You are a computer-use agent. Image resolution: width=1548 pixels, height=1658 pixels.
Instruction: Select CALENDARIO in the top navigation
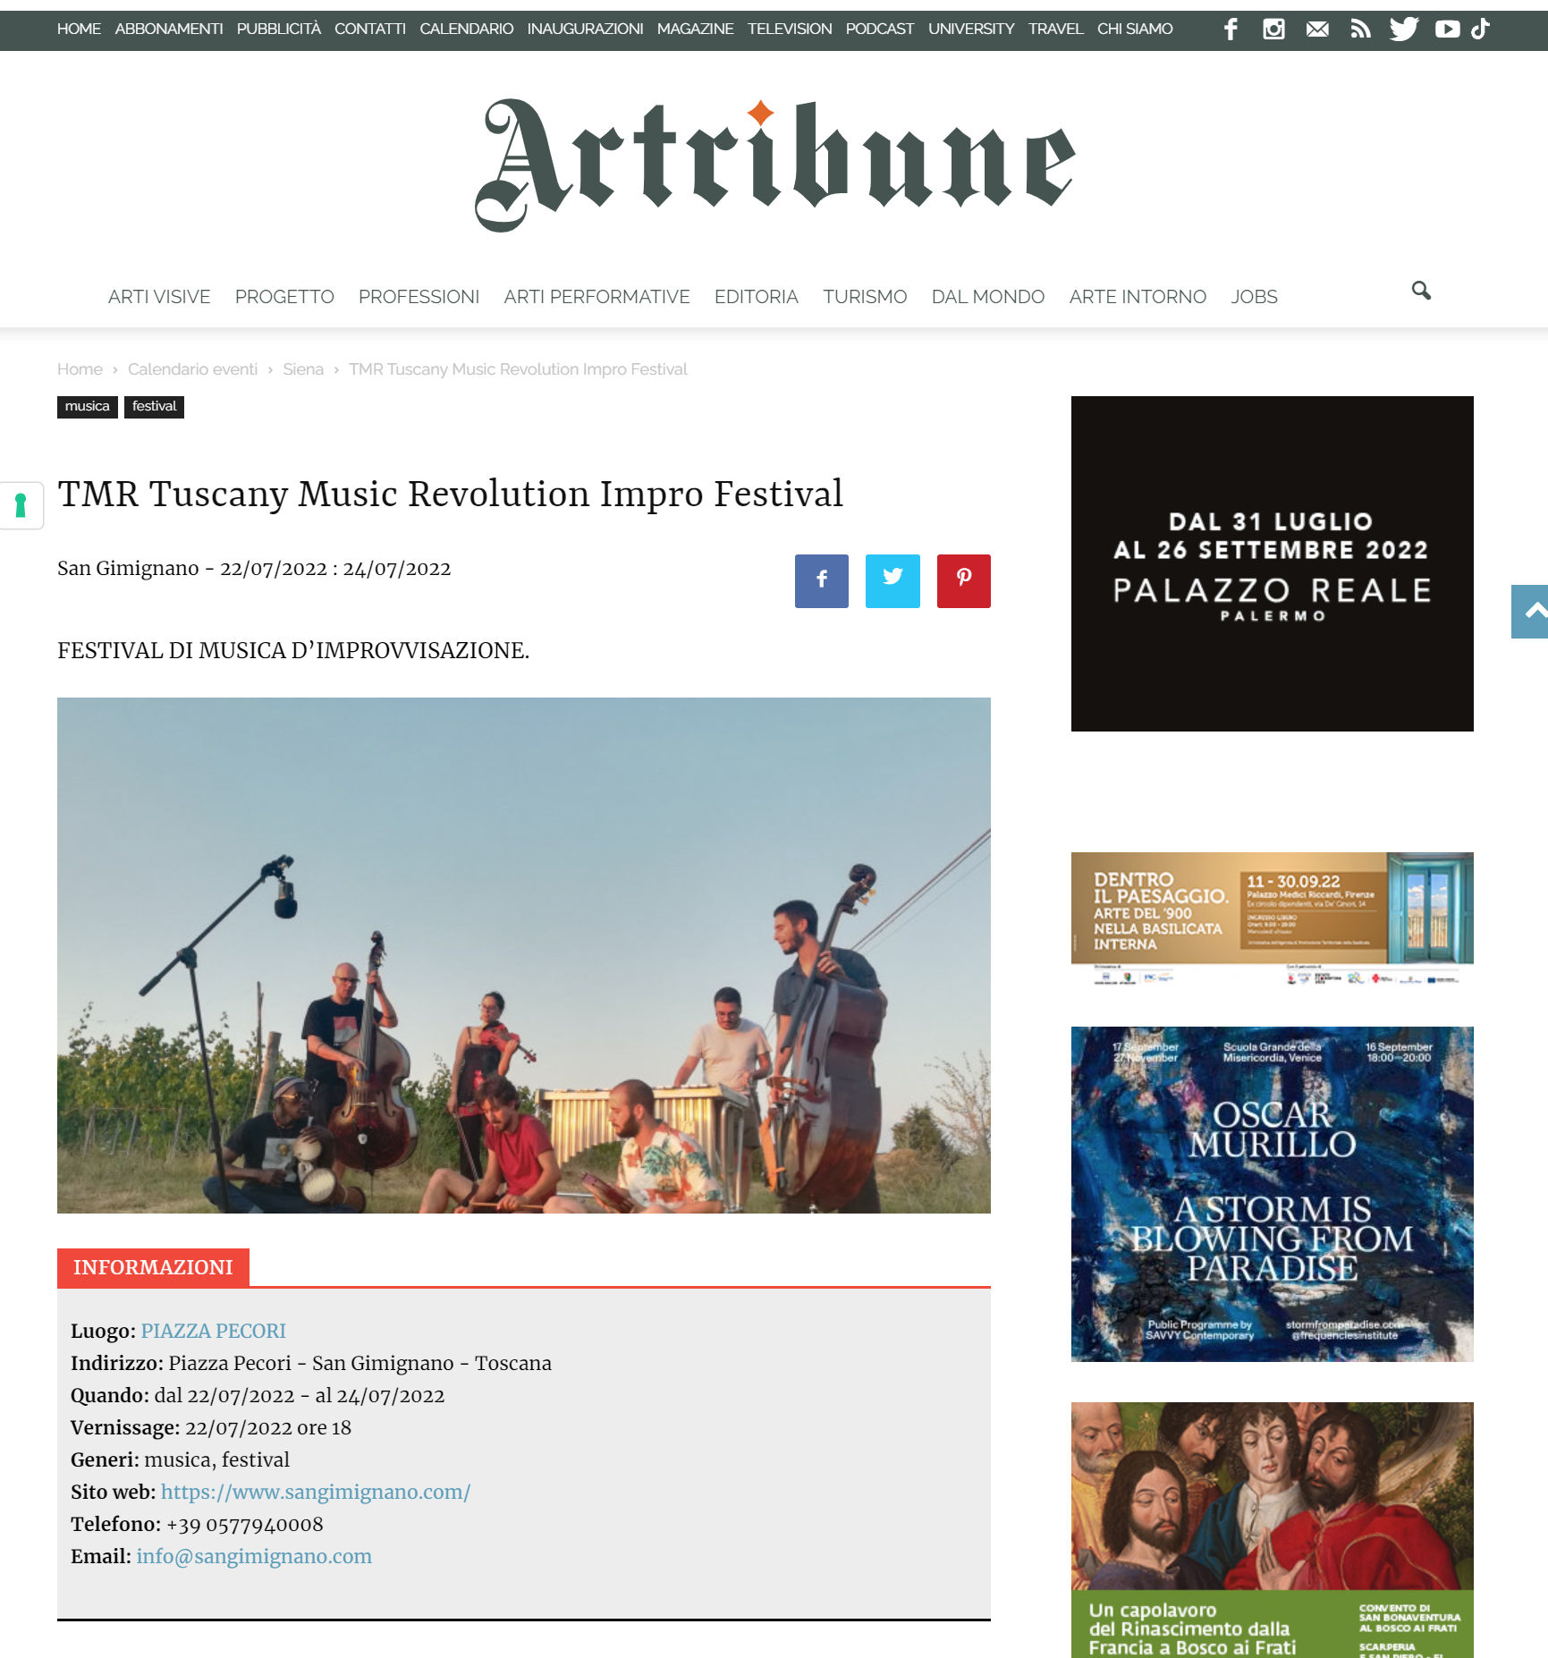[467, 29]
